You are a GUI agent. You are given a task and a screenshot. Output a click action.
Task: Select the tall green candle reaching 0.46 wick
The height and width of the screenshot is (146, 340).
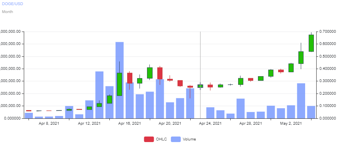pyautogui.click(x=120, y=84)
